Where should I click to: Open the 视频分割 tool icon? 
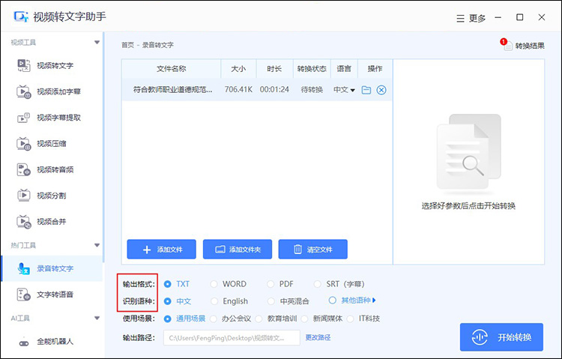[24, 196]
